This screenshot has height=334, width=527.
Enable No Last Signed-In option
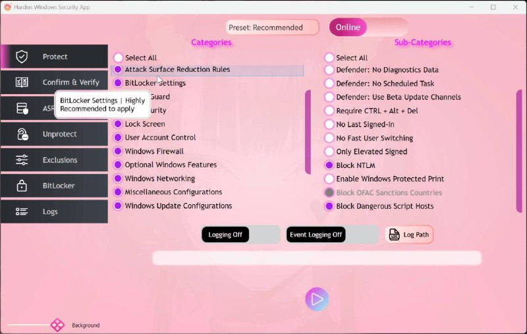[x=329, y=125]
